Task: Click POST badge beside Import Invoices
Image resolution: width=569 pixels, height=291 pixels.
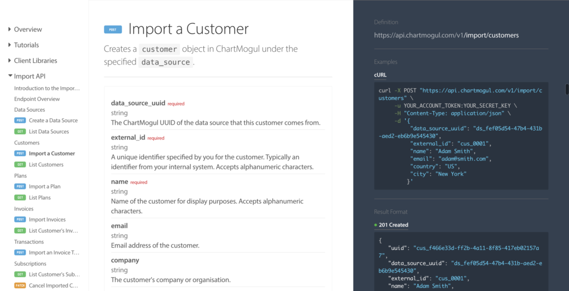Action: [20, 219]
